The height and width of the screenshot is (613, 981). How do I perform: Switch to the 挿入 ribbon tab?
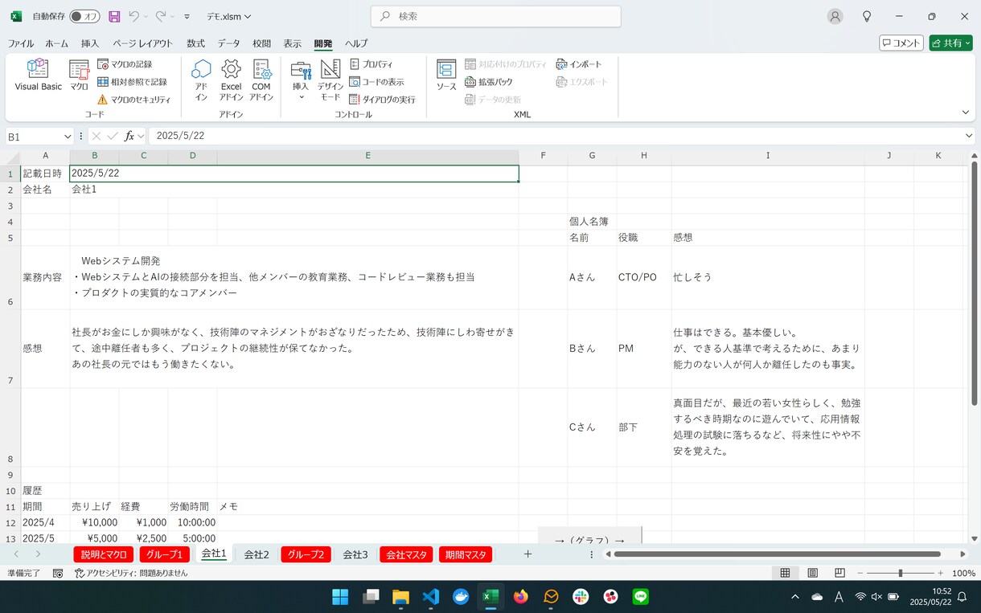(x=90, y=43)
